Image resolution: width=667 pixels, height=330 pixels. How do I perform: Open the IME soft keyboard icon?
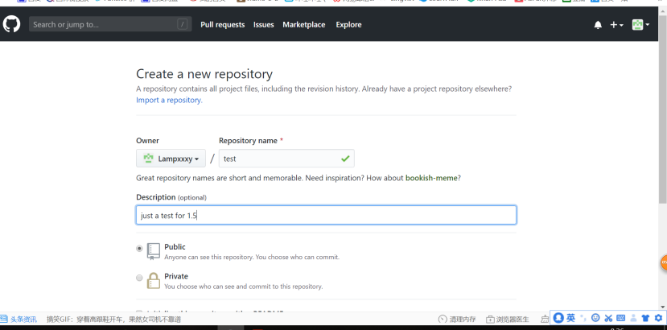click(621, 319)
